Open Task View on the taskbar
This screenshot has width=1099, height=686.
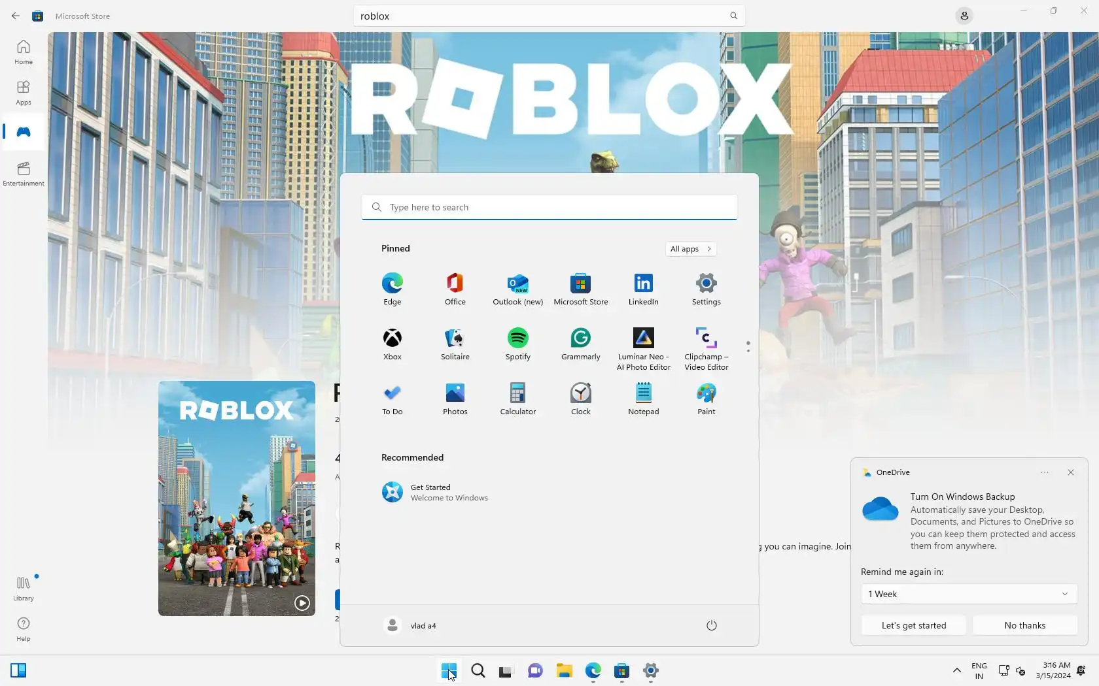point(506,670)
